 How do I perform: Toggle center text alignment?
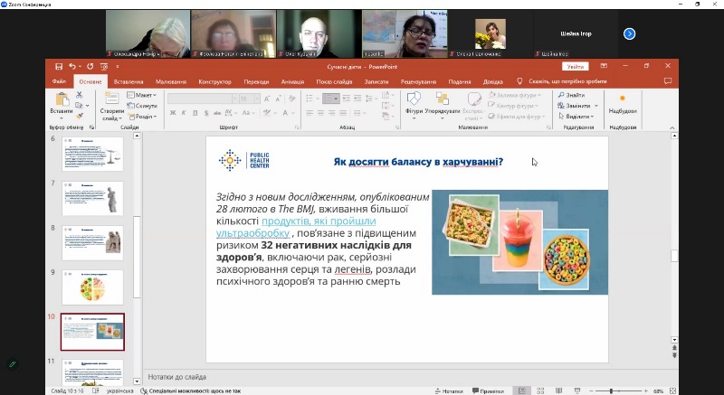point(320,112)
